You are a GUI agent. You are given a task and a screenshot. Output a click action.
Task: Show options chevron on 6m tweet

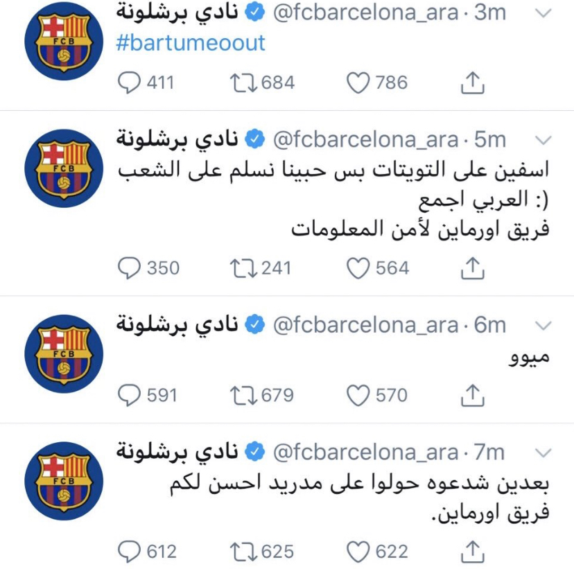coord(543,326)
